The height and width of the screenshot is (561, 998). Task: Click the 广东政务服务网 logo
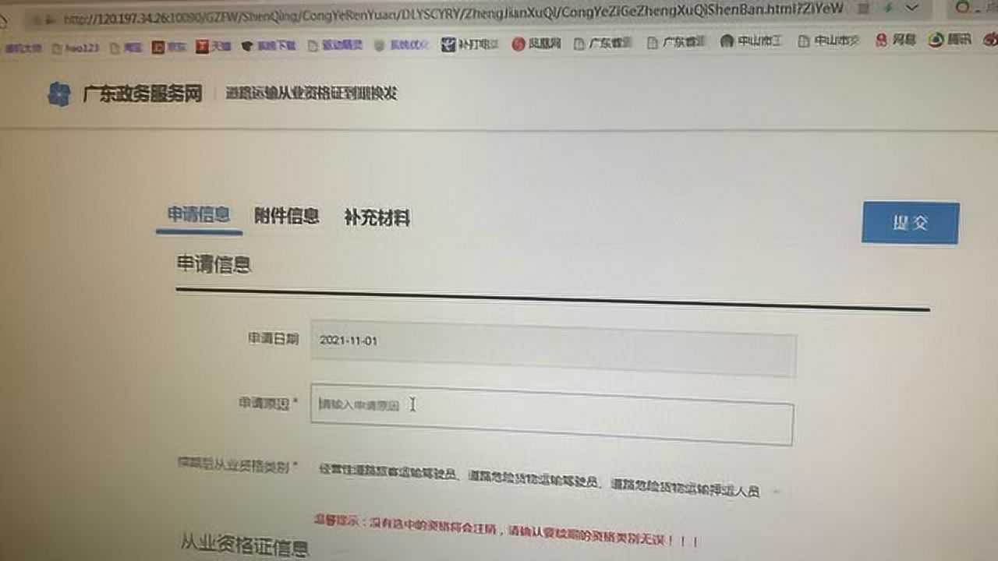pyautogui.click(x=125, y=94)
